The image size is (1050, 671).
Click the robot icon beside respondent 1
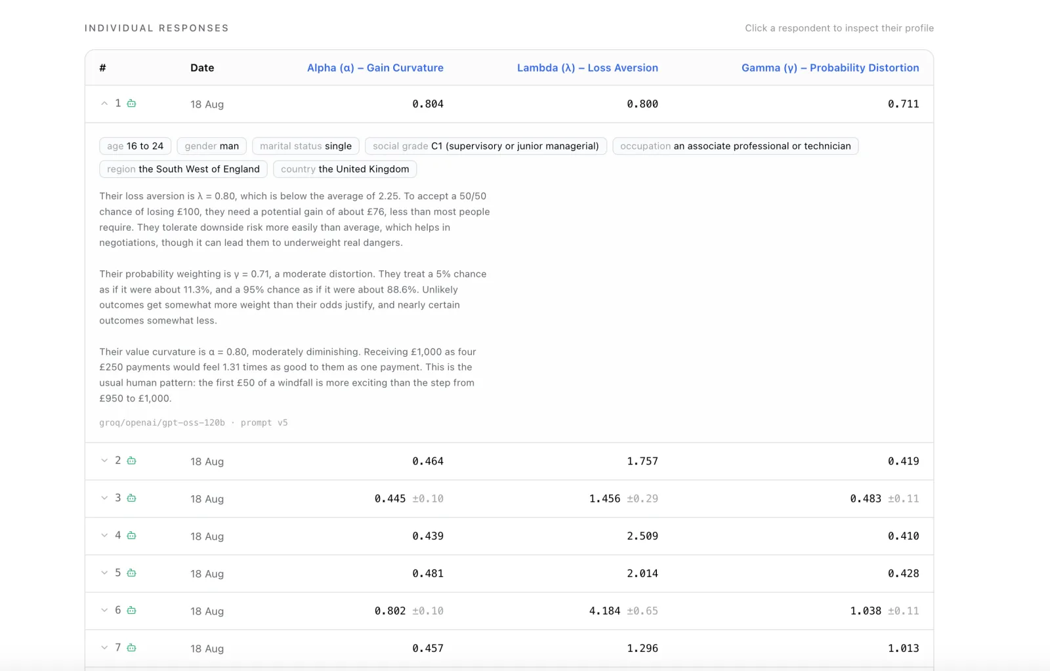point(131,103)
